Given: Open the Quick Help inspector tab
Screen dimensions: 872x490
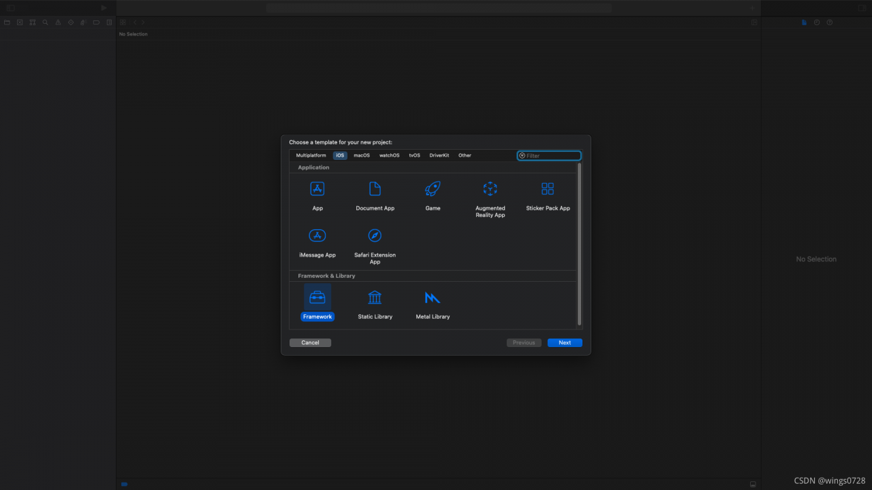Looking at the screenshot, I should tap(829, 22).
